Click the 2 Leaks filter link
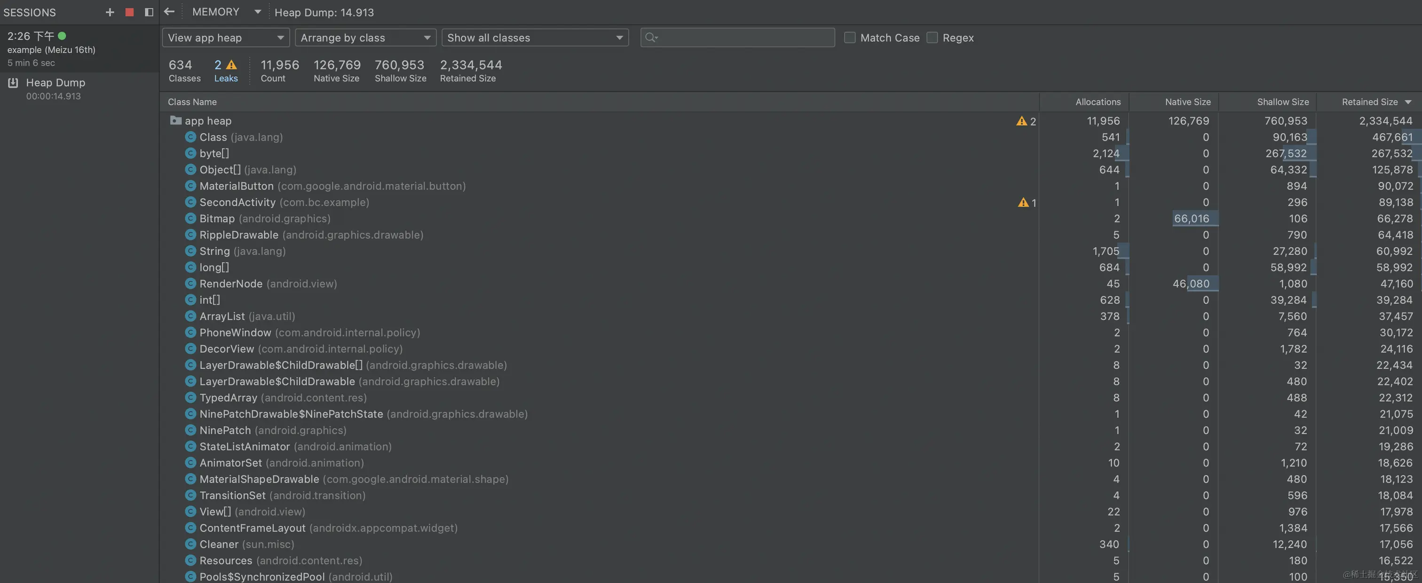Image resolution: width=1422 pixels, height=583 pixels. 225,71
